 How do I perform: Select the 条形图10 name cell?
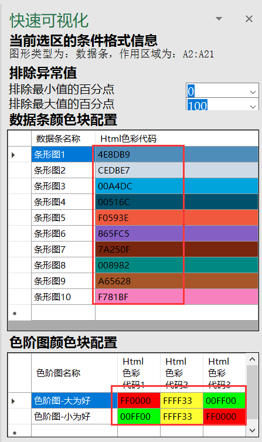(63, 297)
